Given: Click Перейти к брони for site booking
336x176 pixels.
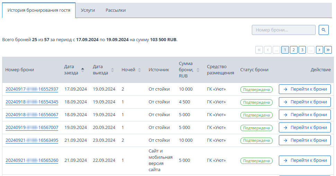Looking at the screenshot, I should pyautogui.click(x=305, y=160).
